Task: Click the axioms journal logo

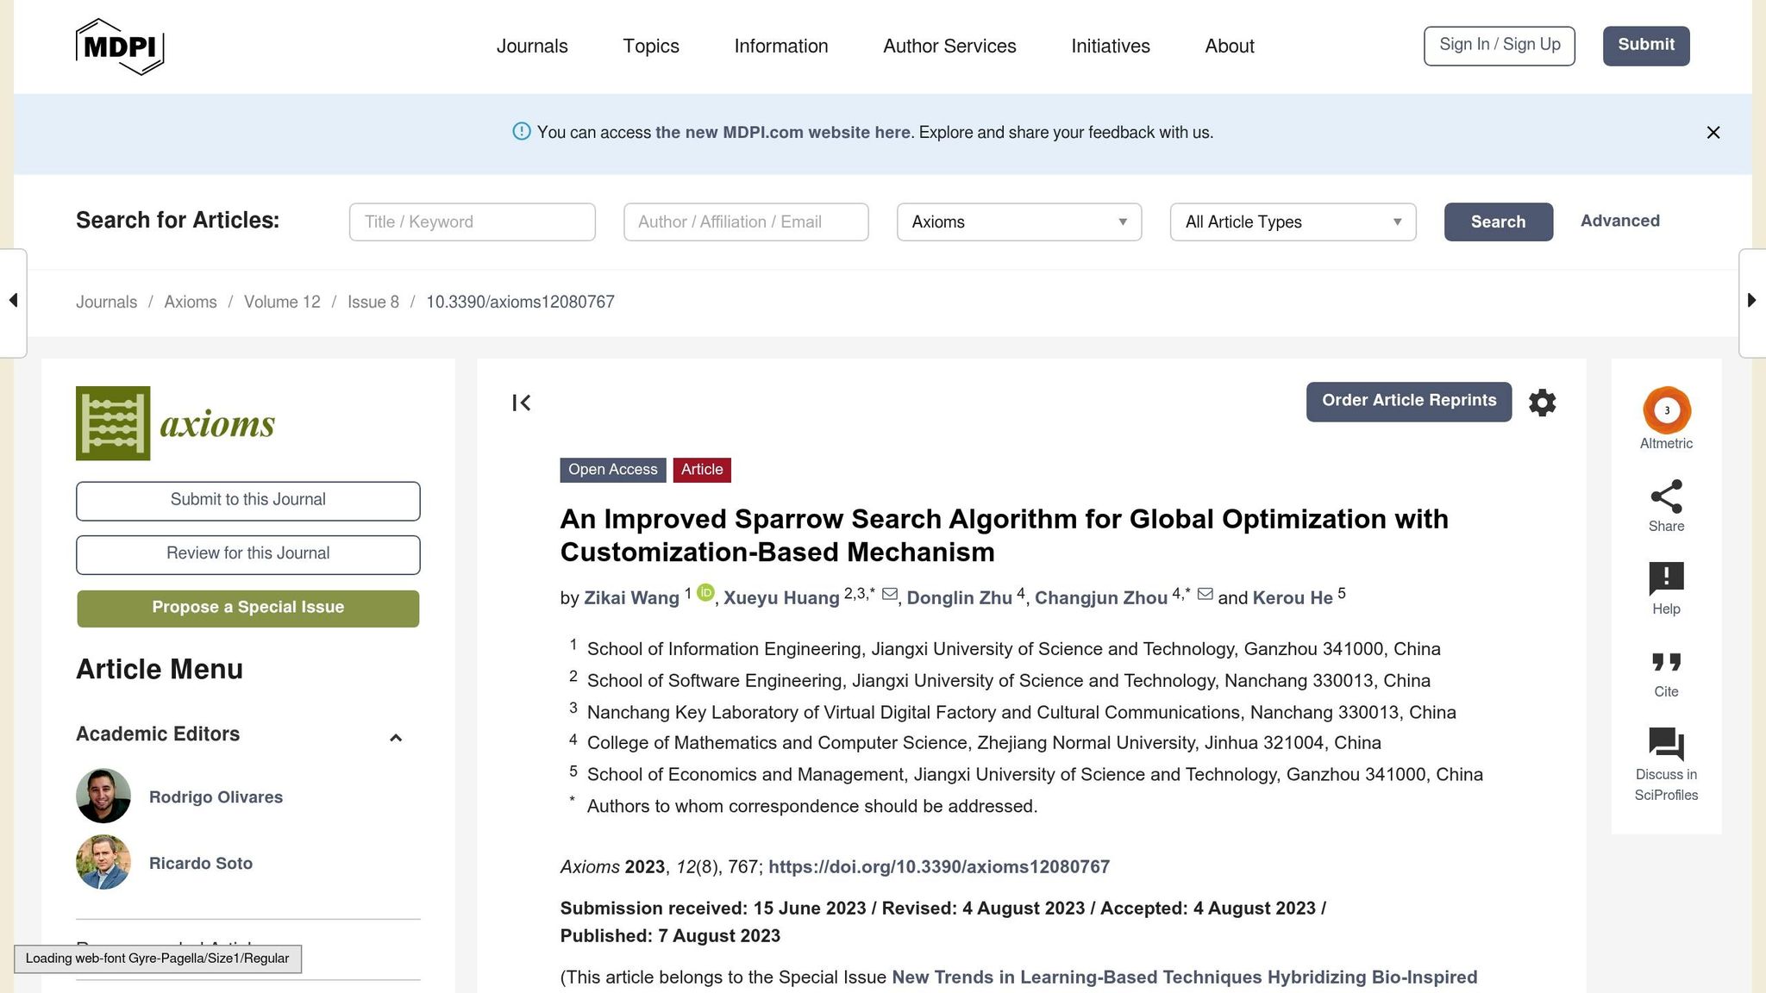Action: tap(176, 423)
